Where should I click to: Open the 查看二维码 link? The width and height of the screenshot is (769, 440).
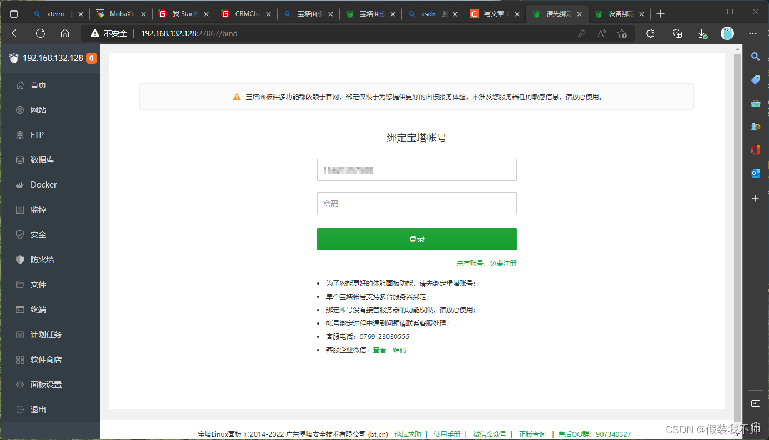(389, 350)
